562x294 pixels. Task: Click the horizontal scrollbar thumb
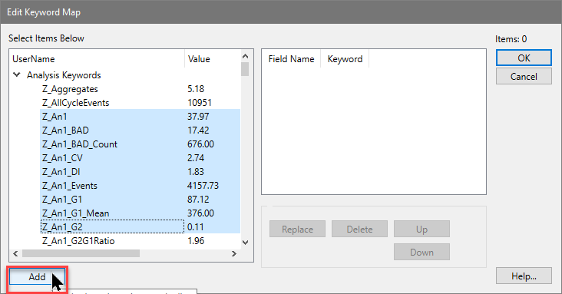click(81, 253)
